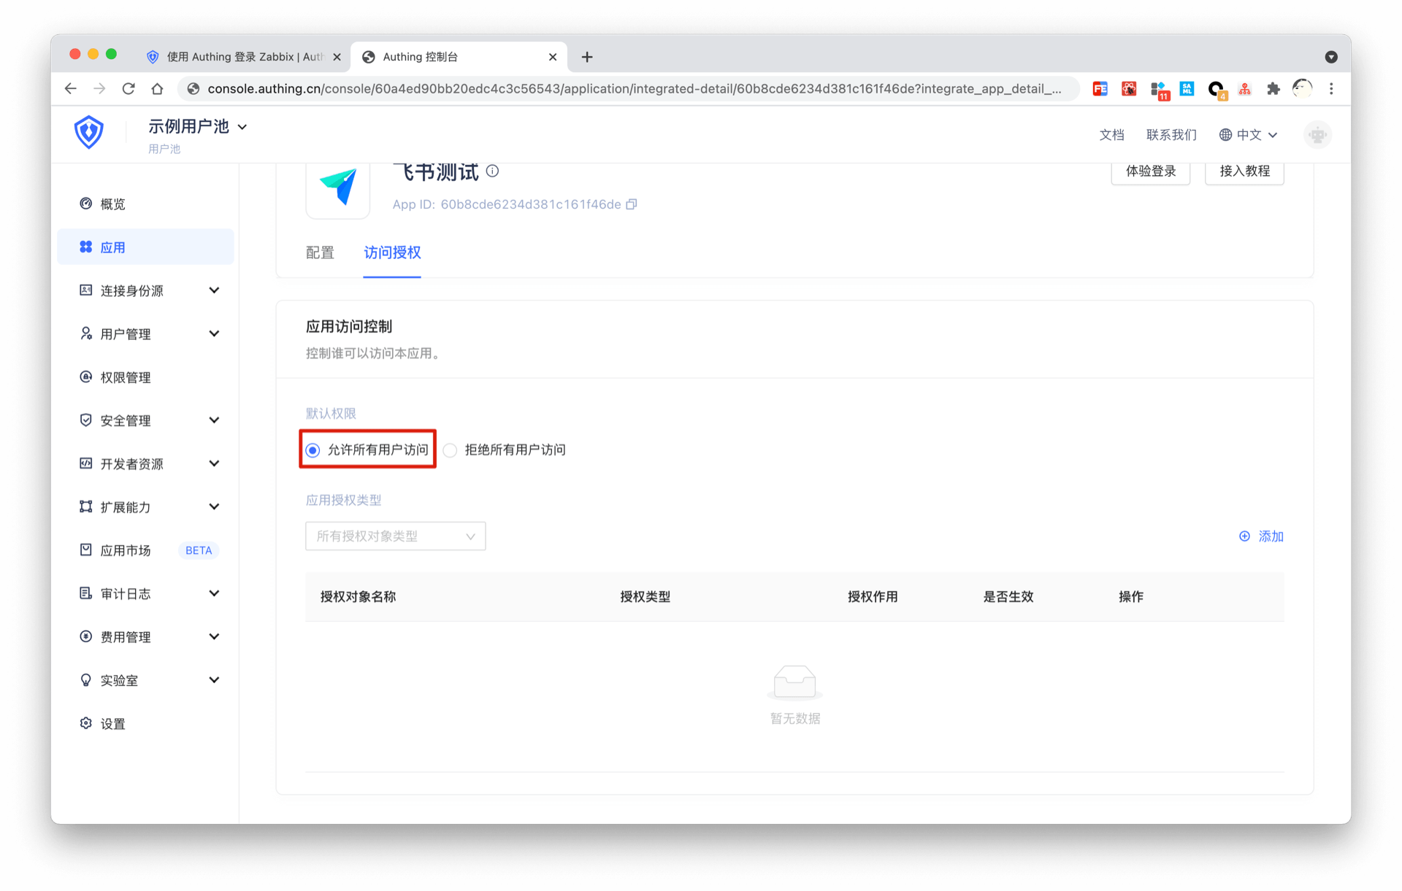Click the user avatar in header
1402x891 pixels.
point(1317,134)
